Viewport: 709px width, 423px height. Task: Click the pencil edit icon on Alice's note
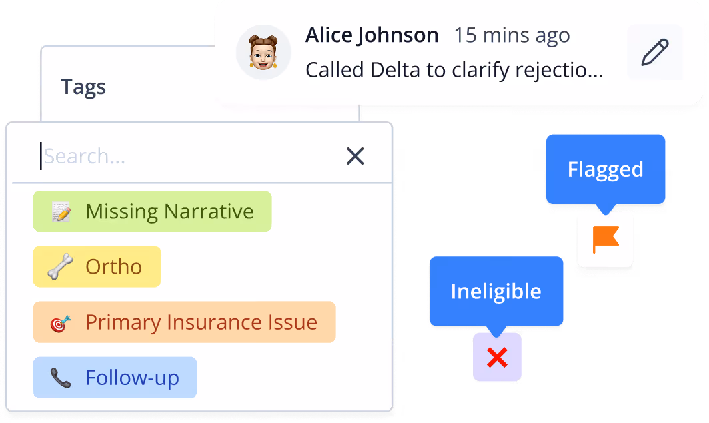pos(655,51)
